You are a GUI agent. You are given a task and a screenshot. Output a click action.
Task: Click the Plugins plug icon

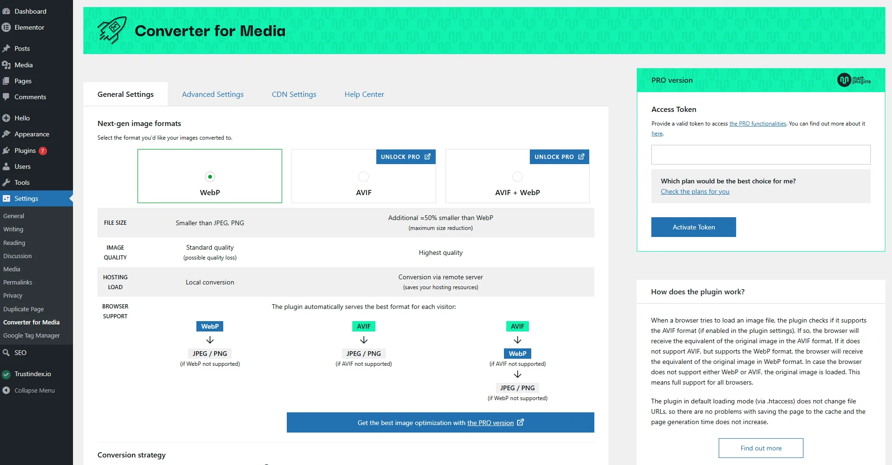(x=6, y=150)
